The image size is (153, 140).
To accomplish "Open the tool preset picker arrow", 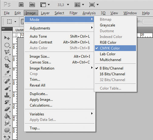I will (15, 22).
